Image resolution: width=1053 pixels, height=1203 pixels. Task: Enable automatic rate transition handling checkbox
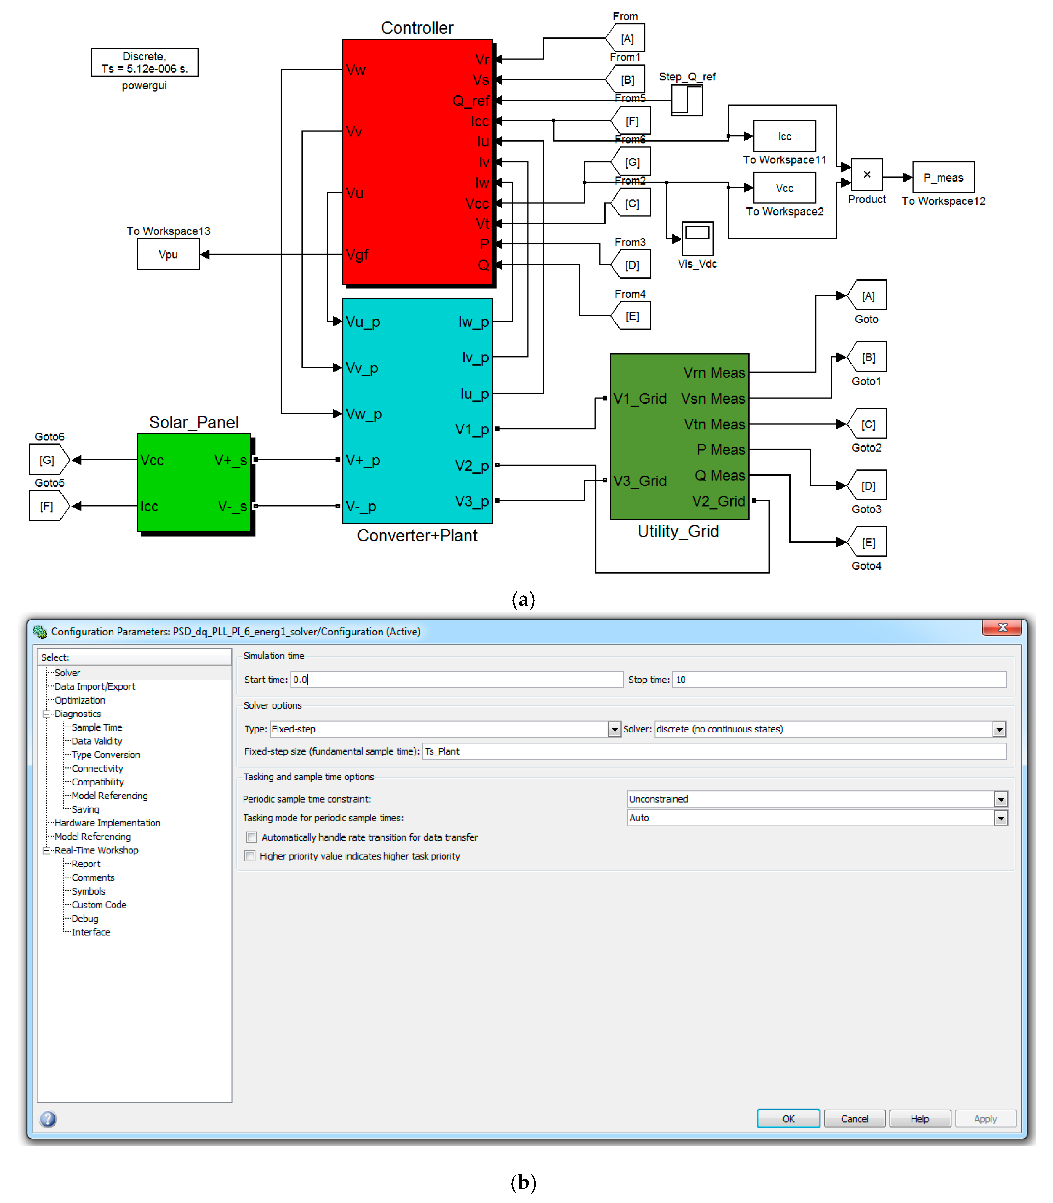[x=251, y=837]
